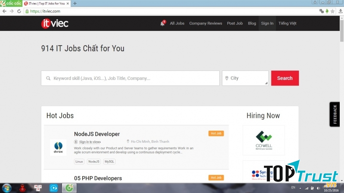Open 05 PHP Developers job
This screenshot has height=193, width=344.
click(98, 178)
